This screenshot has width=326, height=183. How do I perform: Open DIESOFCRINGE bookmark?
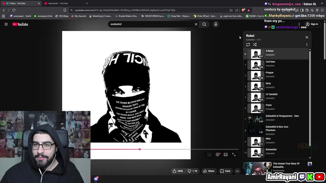[153, 16]
